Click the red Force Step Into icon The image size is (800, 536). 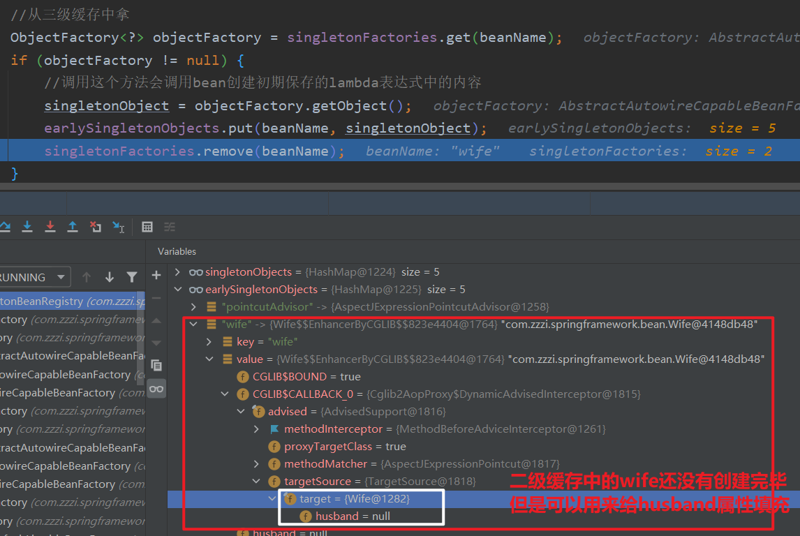[50, 227]
